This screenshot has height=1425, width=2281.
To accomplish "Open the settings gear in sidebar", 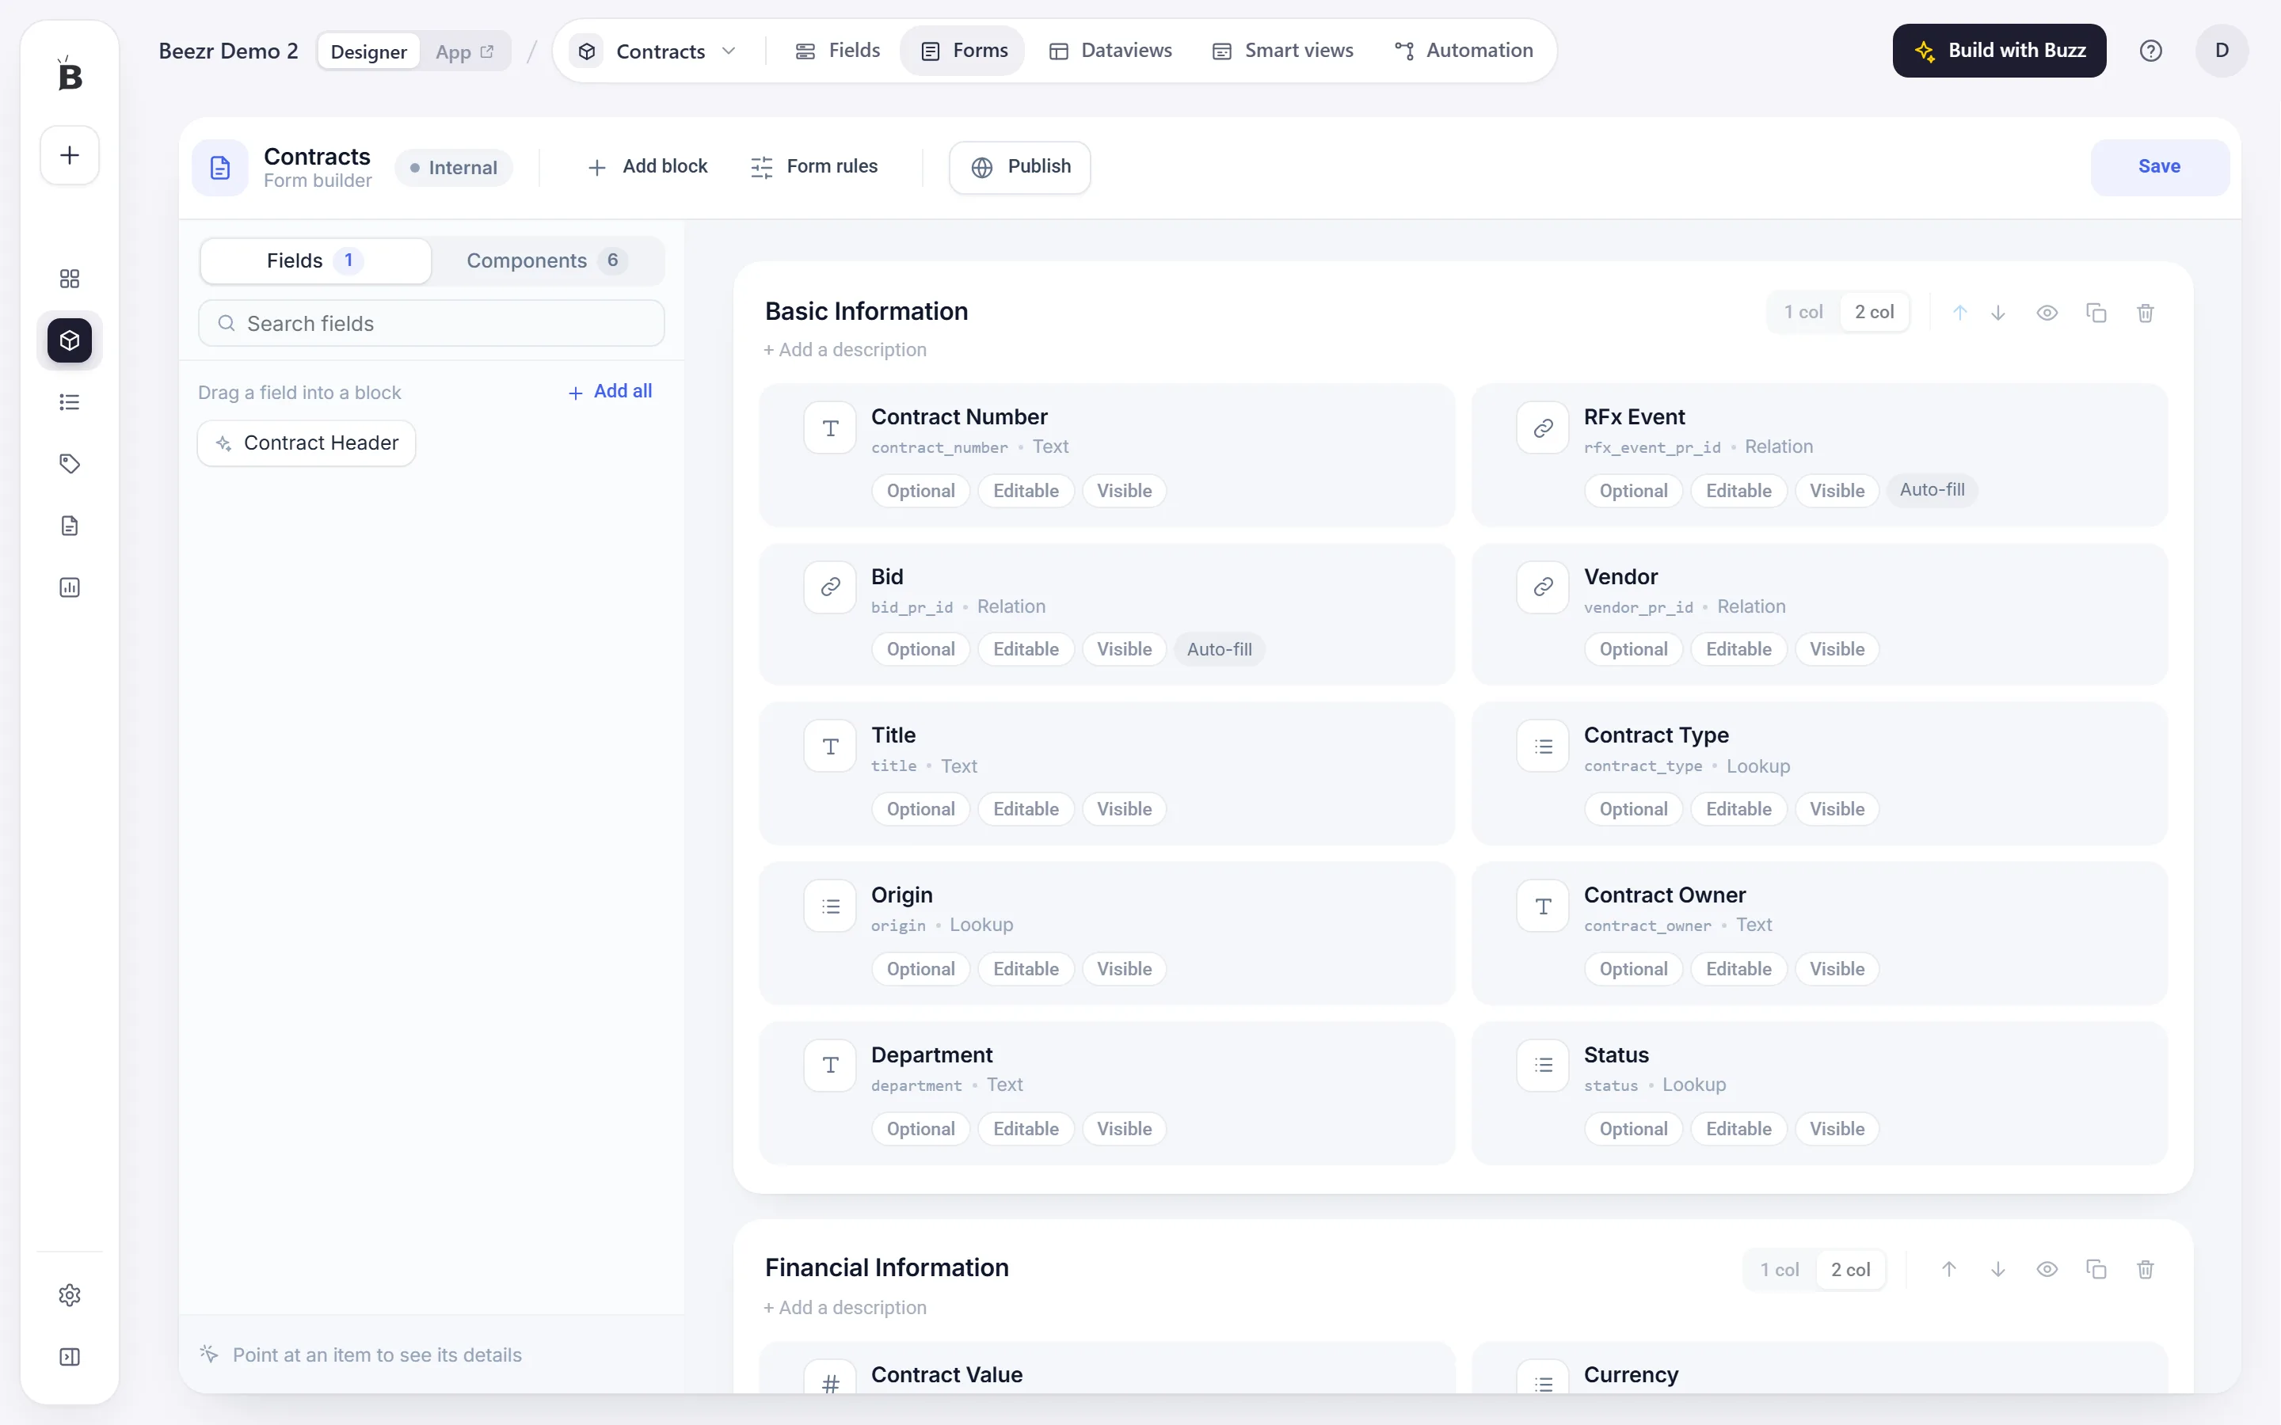I will tap(70, 1295).
